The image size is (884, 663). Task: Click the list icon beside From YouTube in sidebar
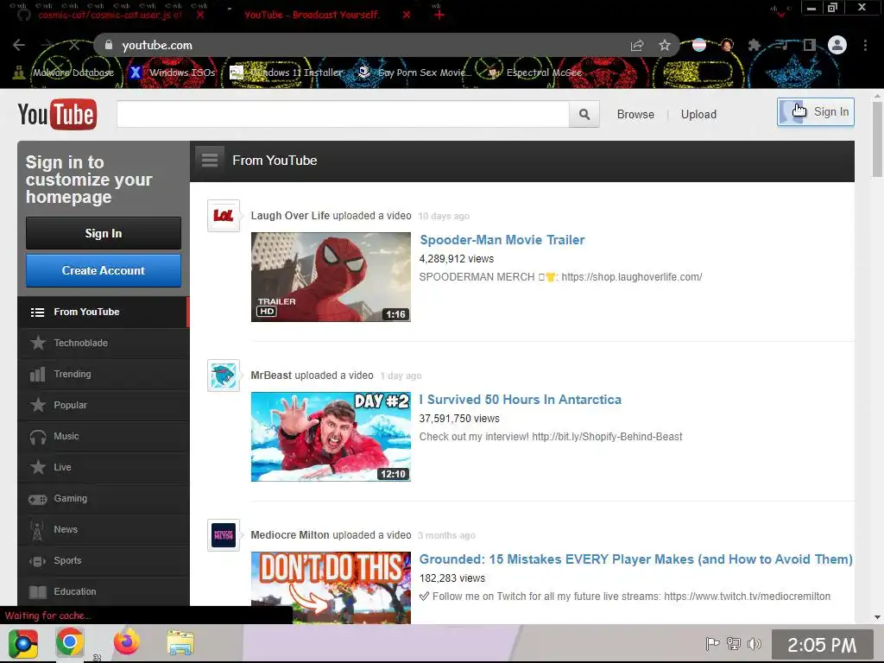[38, 313]
